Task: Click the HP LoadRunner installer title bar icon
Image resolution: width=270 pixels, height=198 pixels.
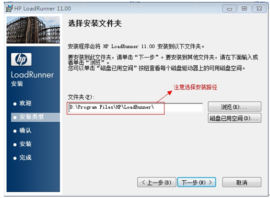Action: (x=9, y=8)
